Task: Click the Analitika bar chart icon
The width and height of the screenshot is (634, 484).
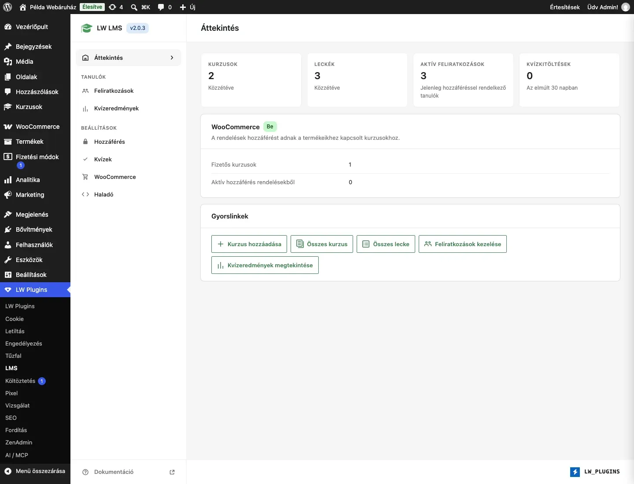Action: pyautogui.click(x=8, y=180)
